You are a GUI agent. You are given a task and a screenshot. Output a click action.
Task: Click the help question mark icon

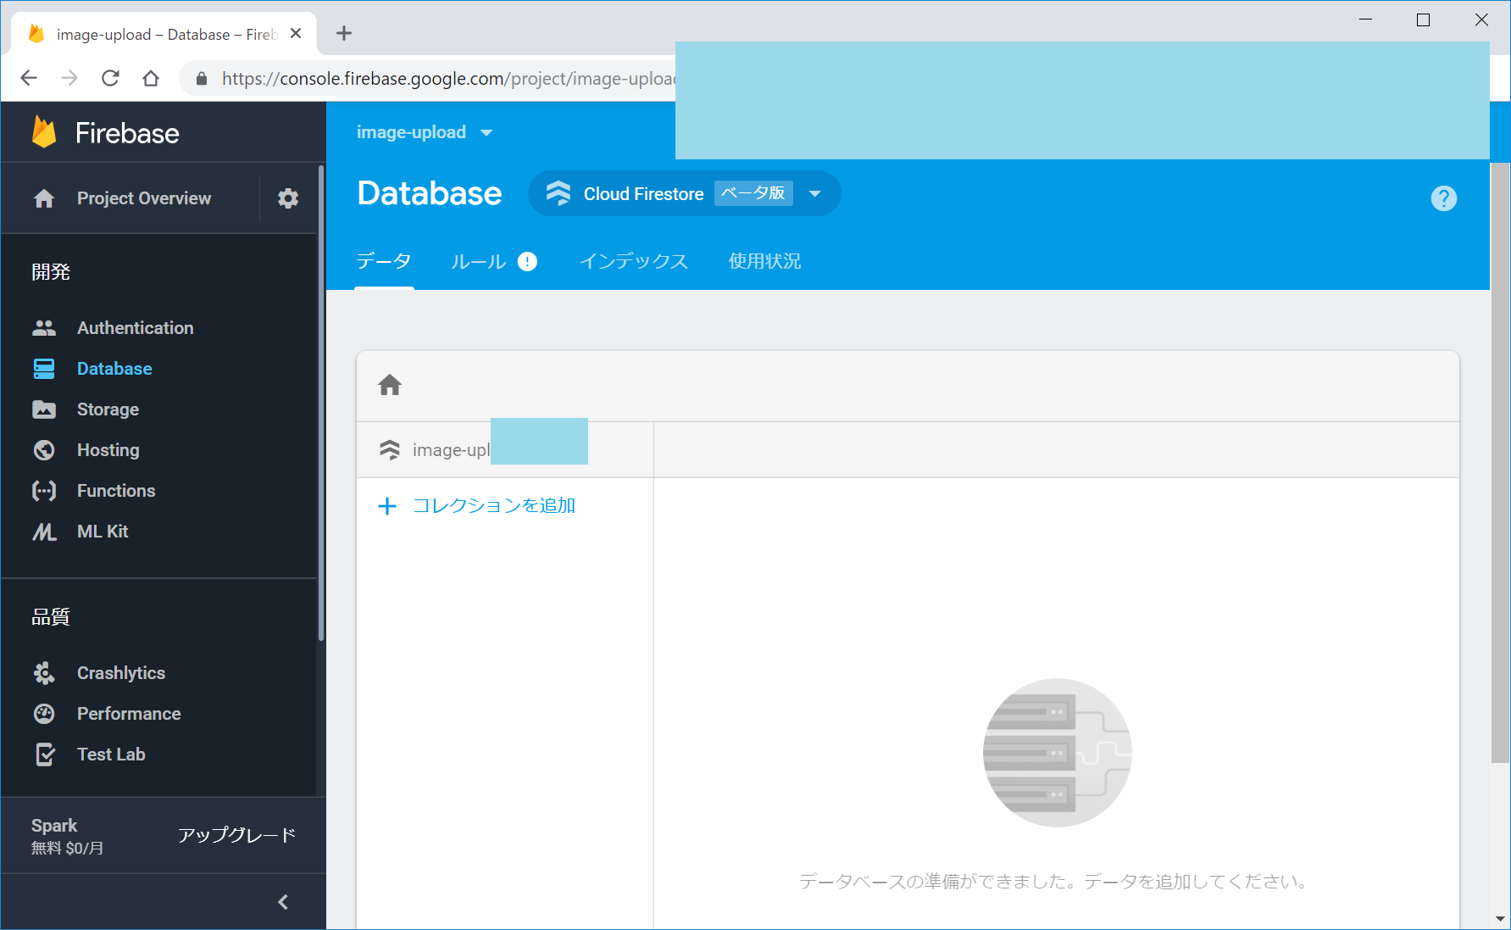point(1443,198)
